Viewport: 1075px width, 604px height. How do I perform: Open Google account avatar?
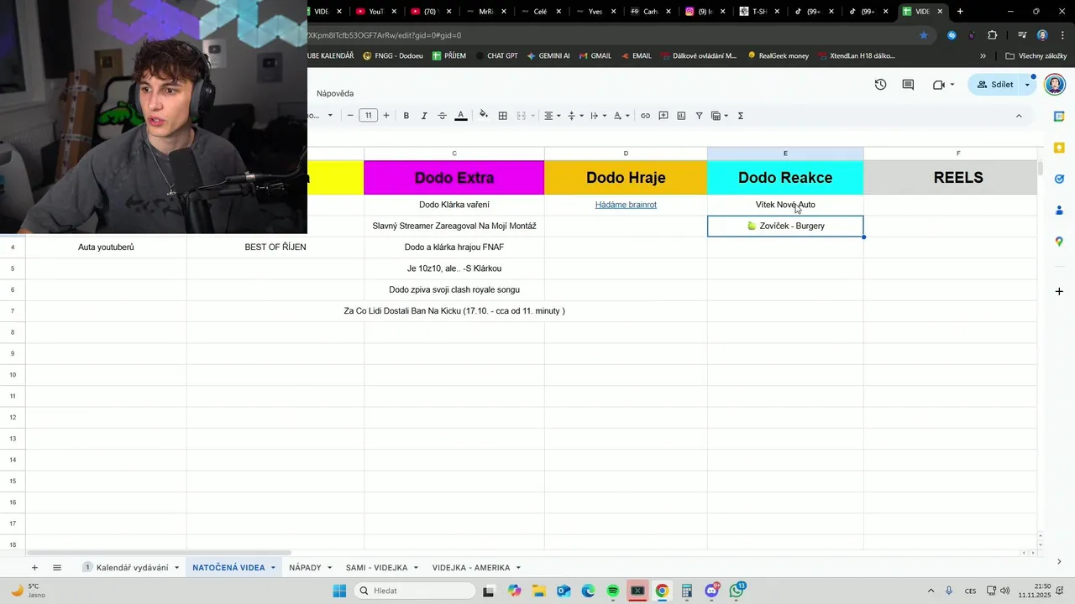(1055, 85)
